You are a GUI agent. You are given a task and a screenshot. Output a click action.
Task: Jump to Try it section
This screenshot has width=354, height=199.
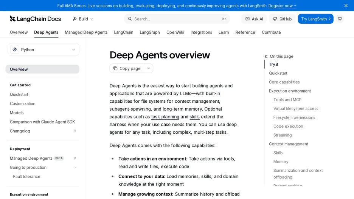pyautogui.click(x=273, y=64)
